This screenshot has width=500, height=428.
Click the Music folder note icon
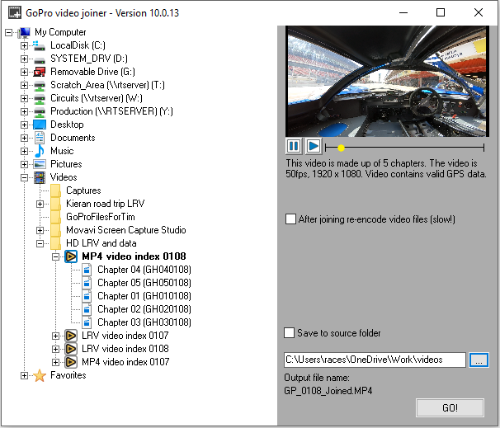[x=40, y=151]
